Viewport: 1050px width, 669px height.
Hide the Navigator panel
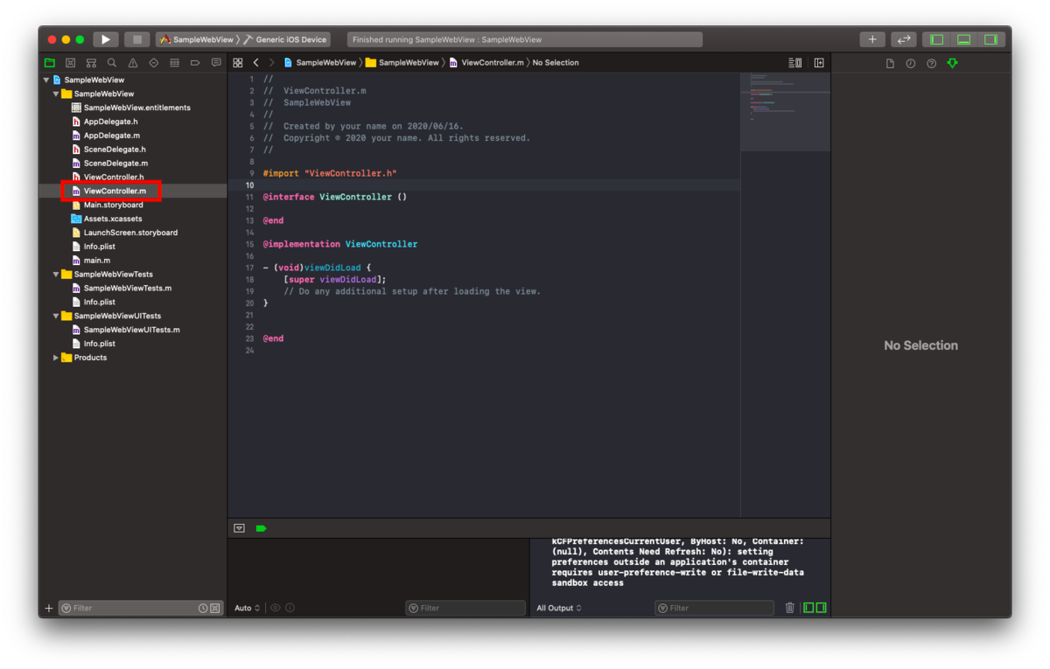(x=937, y=39)
